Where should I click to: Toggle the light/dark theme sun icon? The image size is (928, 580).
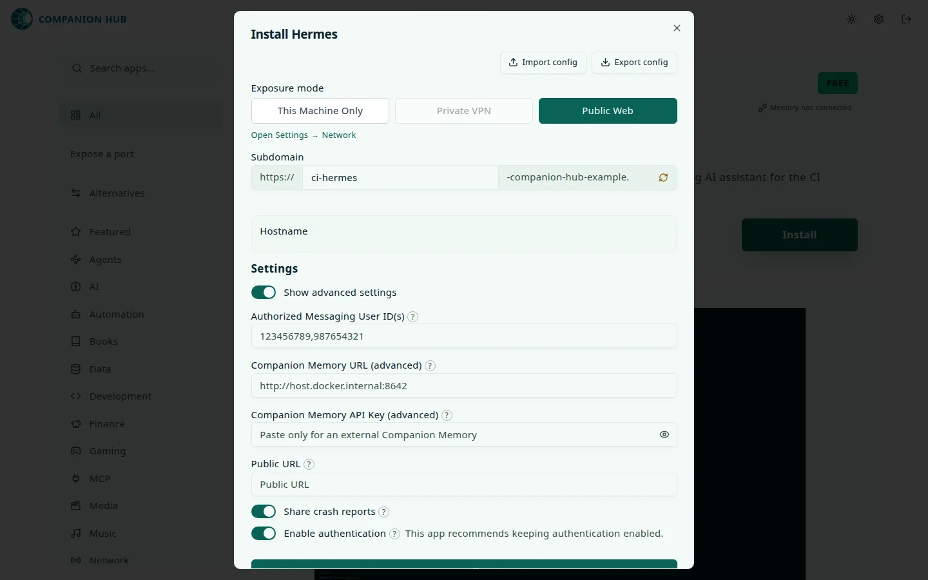pyautogui.click(x=851, y=19)
